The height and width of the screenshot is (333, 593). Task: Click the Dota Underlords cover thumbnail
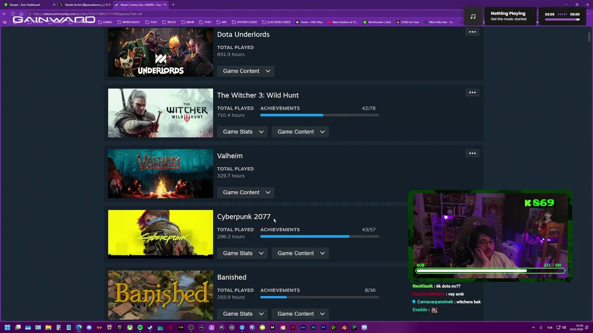point(160,52)
